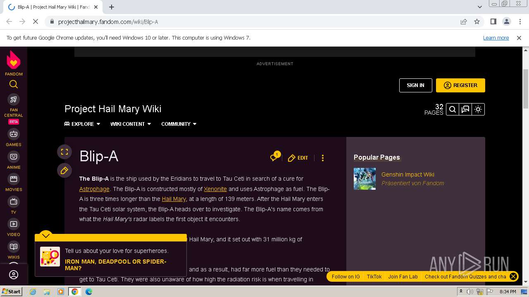Image resolution: width=529 pixels, height=297 pixels.
Task: Open Chrome profile avatar menu
Action: click(506, 21)
